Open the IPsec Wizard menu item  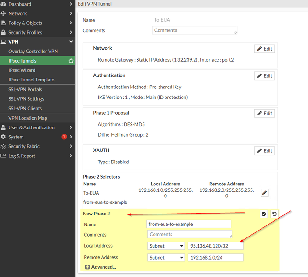[22, 70]
